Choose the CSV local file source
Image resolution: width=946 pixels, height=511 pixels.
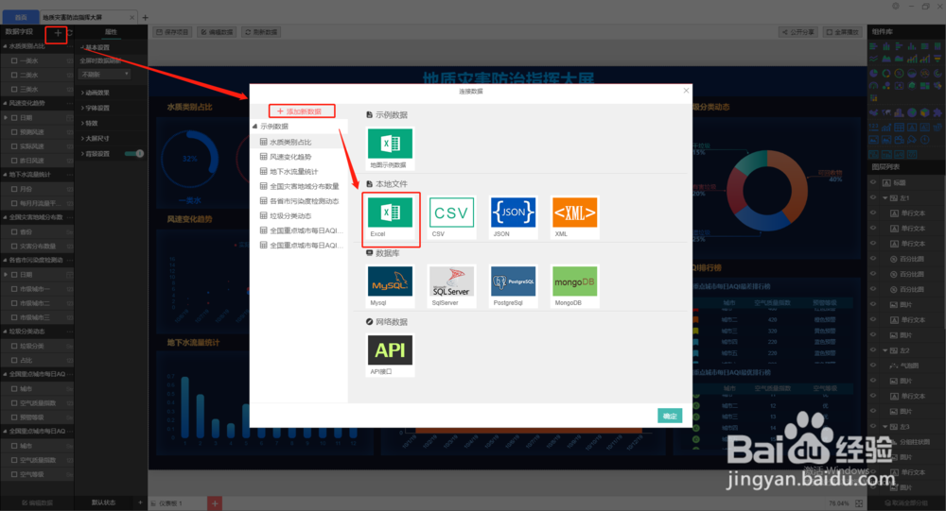click(451, 218)
